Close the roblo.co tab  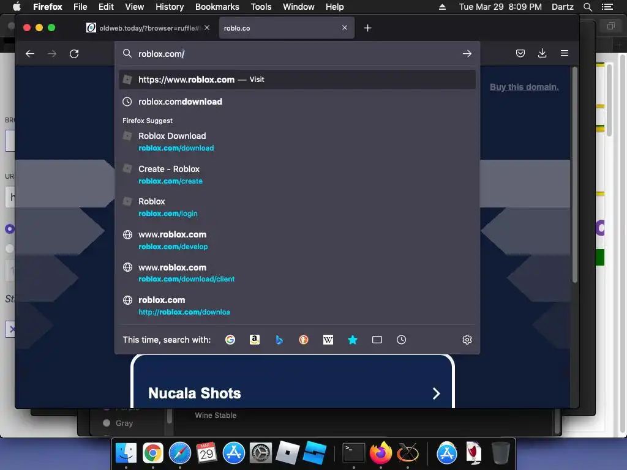[x=345, y=28]
